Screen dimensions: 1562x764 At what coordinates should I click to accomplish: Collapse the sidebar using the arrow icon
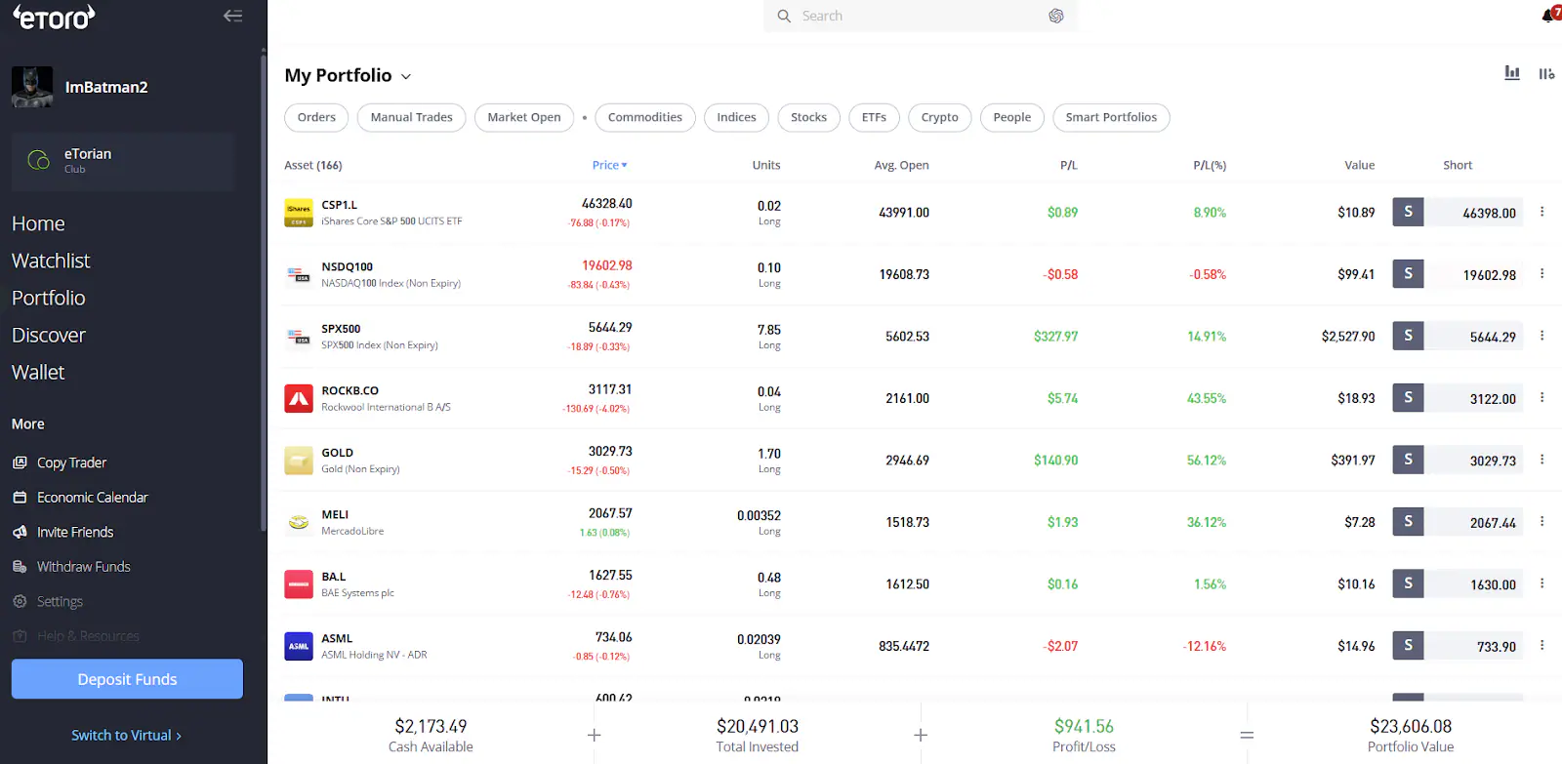(232, 16)
